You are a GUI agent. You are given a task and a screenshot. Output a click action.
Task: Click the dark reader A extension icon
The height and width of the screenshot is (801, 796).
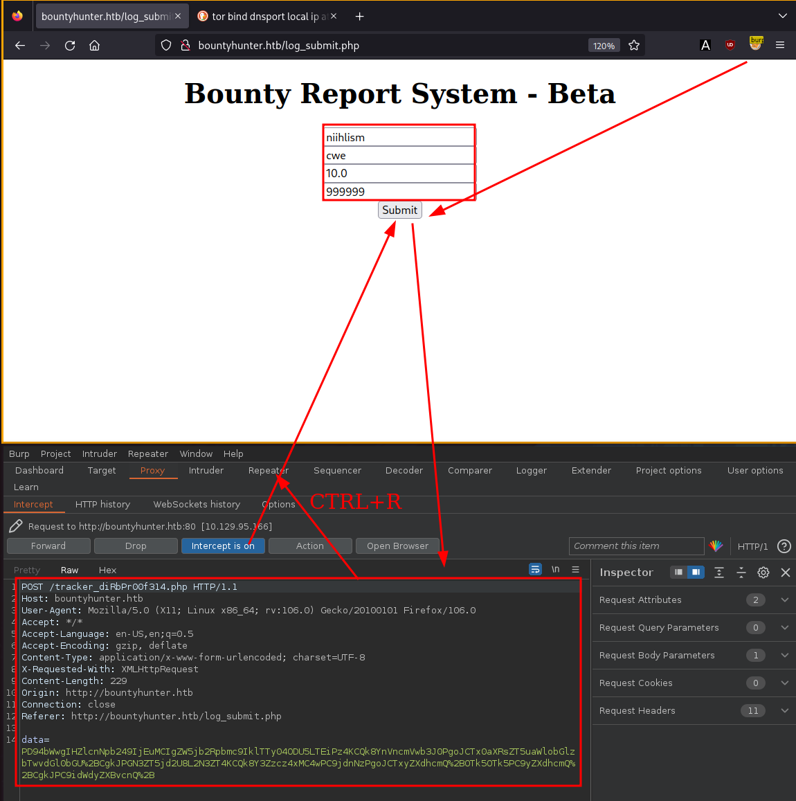[705, 45]
